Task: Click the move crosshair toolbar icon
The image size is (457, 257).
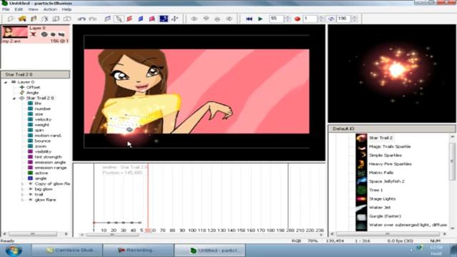Action: coord(175,19)
